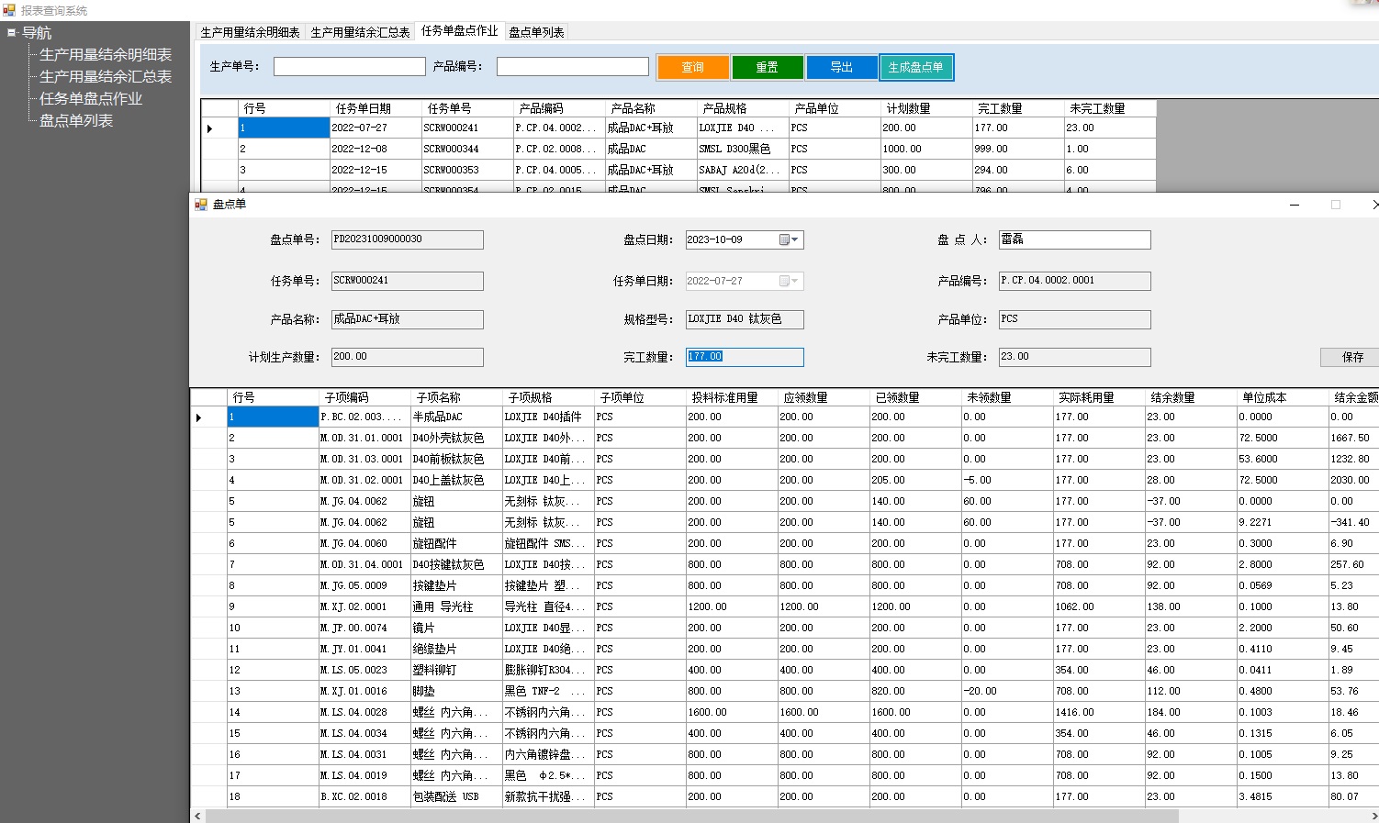Select cell 1062.00 in 实际耗用量 column
Viewport: 1379px width, 823px height.
tap(1099, 607)
